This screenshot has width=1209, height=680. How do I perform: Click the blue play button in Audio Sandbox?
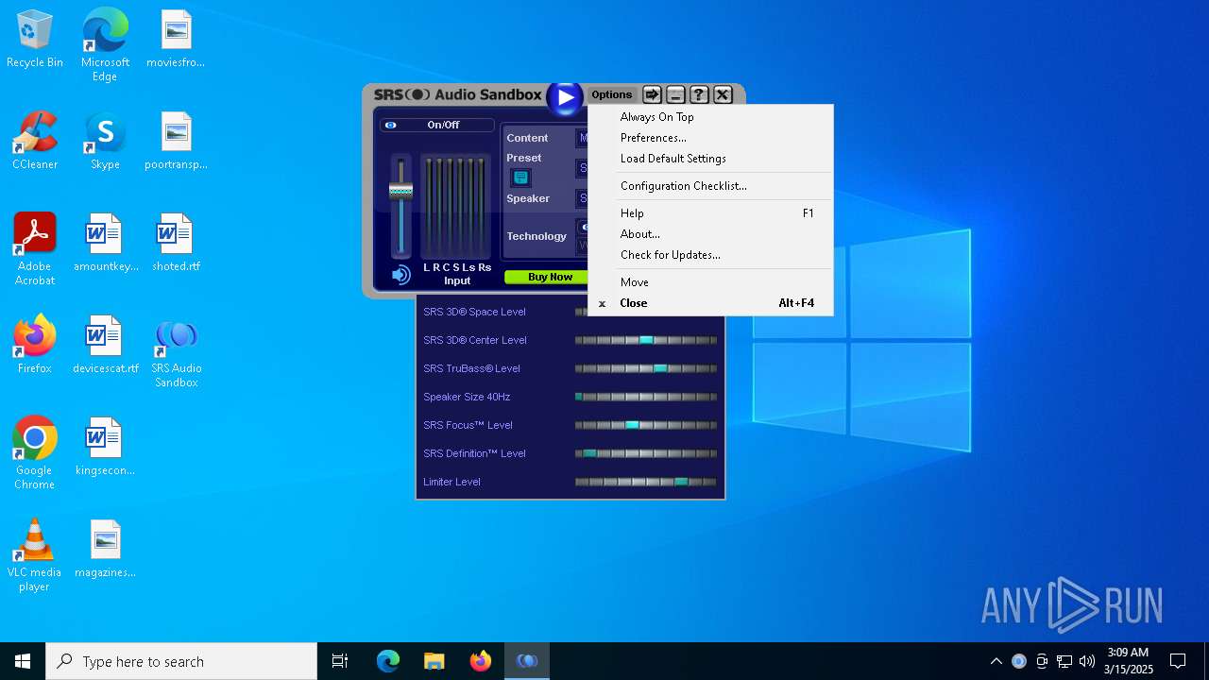(x=565, y=97)
